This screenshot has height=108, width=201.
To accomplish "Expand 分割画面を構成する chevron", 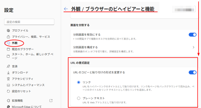I will pos(194,47).
